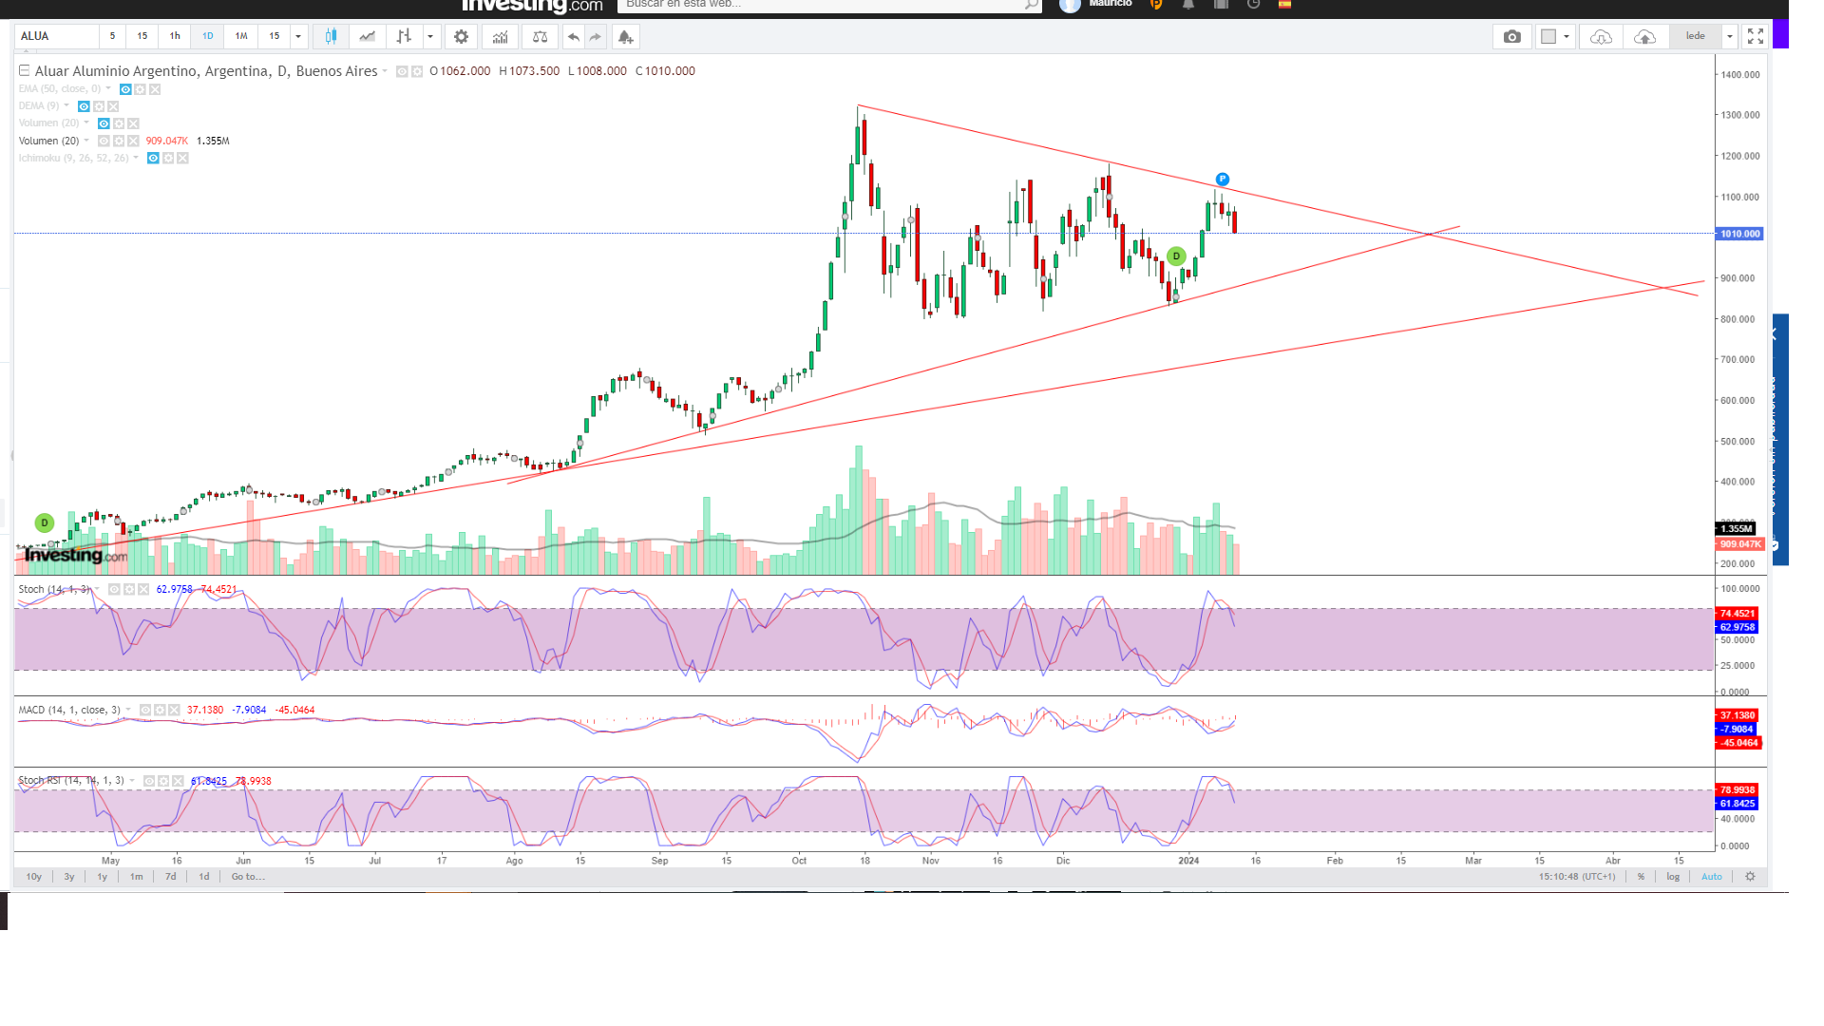The image size is (1824, 1026).
Task: Set the range to 7d
Action: [x=171, y=877]
